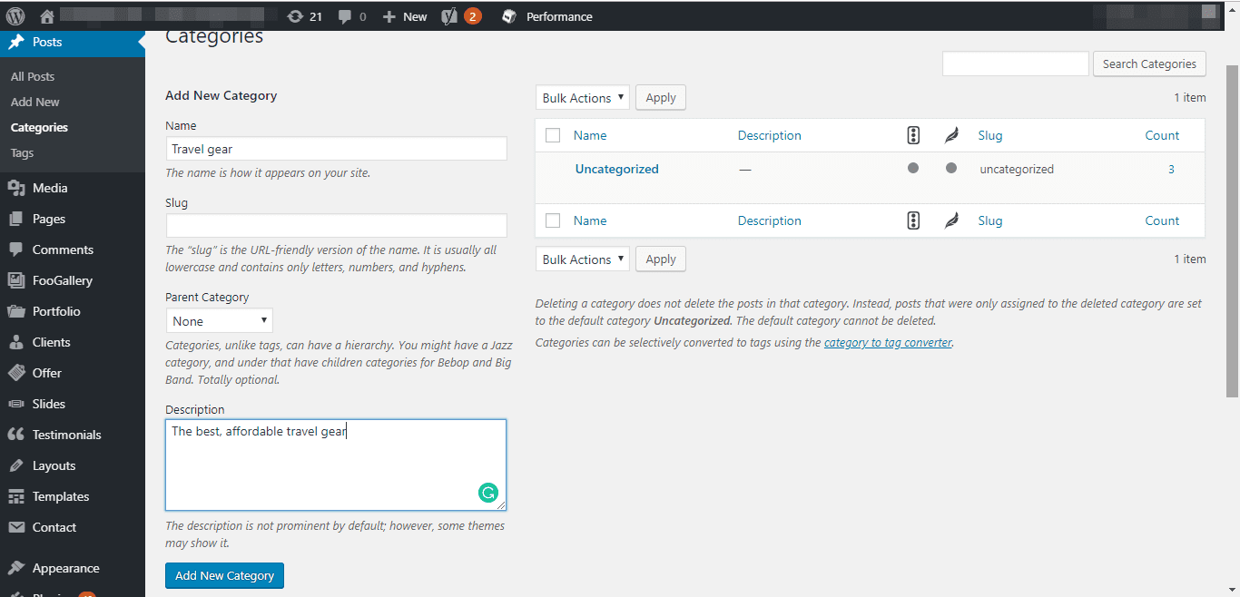
Task: Click the Appearance paintbrush icon
Action: [x=15, y=568]
